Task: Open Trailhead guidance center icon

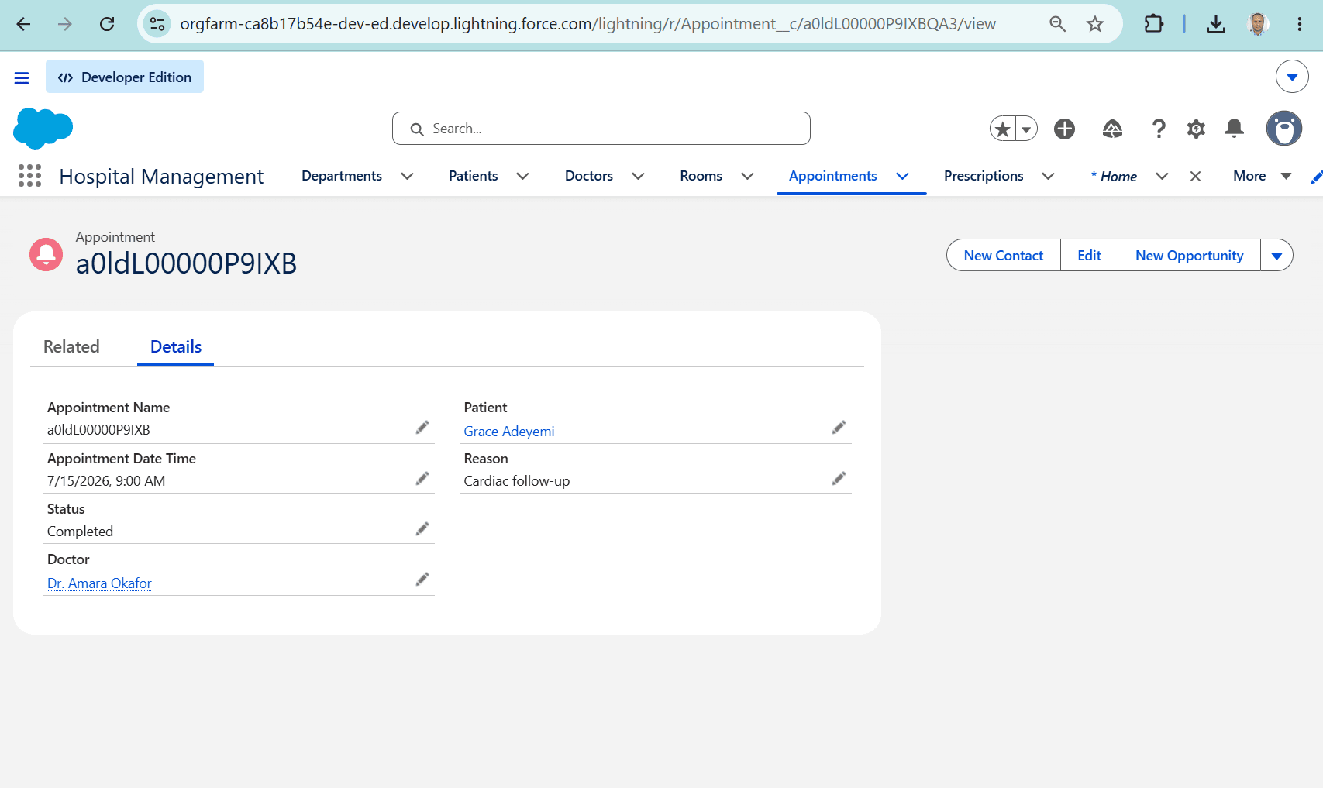Action: pyautogui.click(x=1112, y=129)
